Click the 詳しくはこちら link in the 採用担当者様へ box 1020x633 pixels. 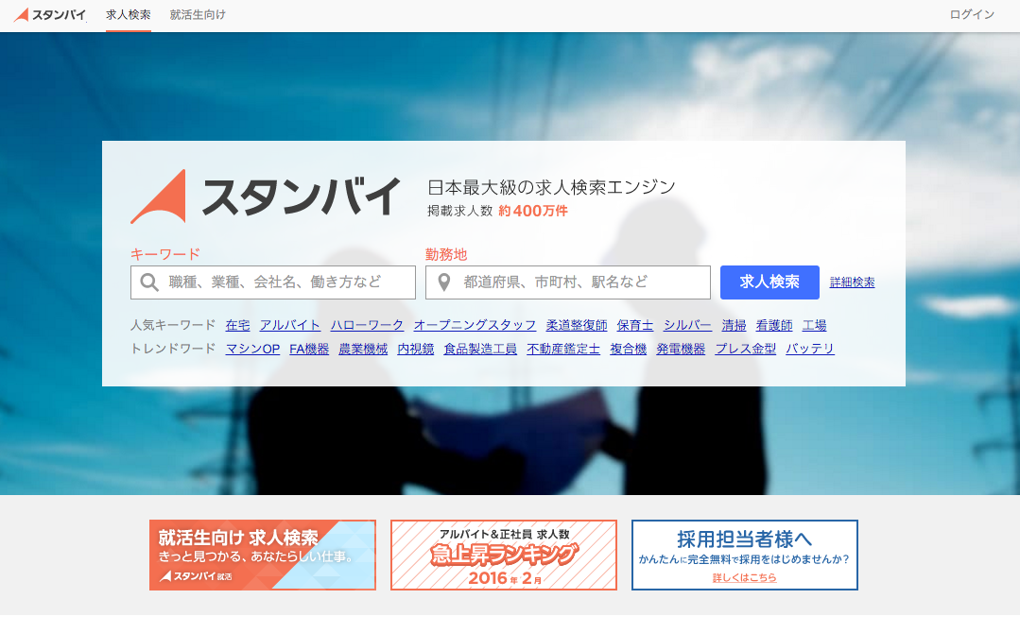coord(744,578)
